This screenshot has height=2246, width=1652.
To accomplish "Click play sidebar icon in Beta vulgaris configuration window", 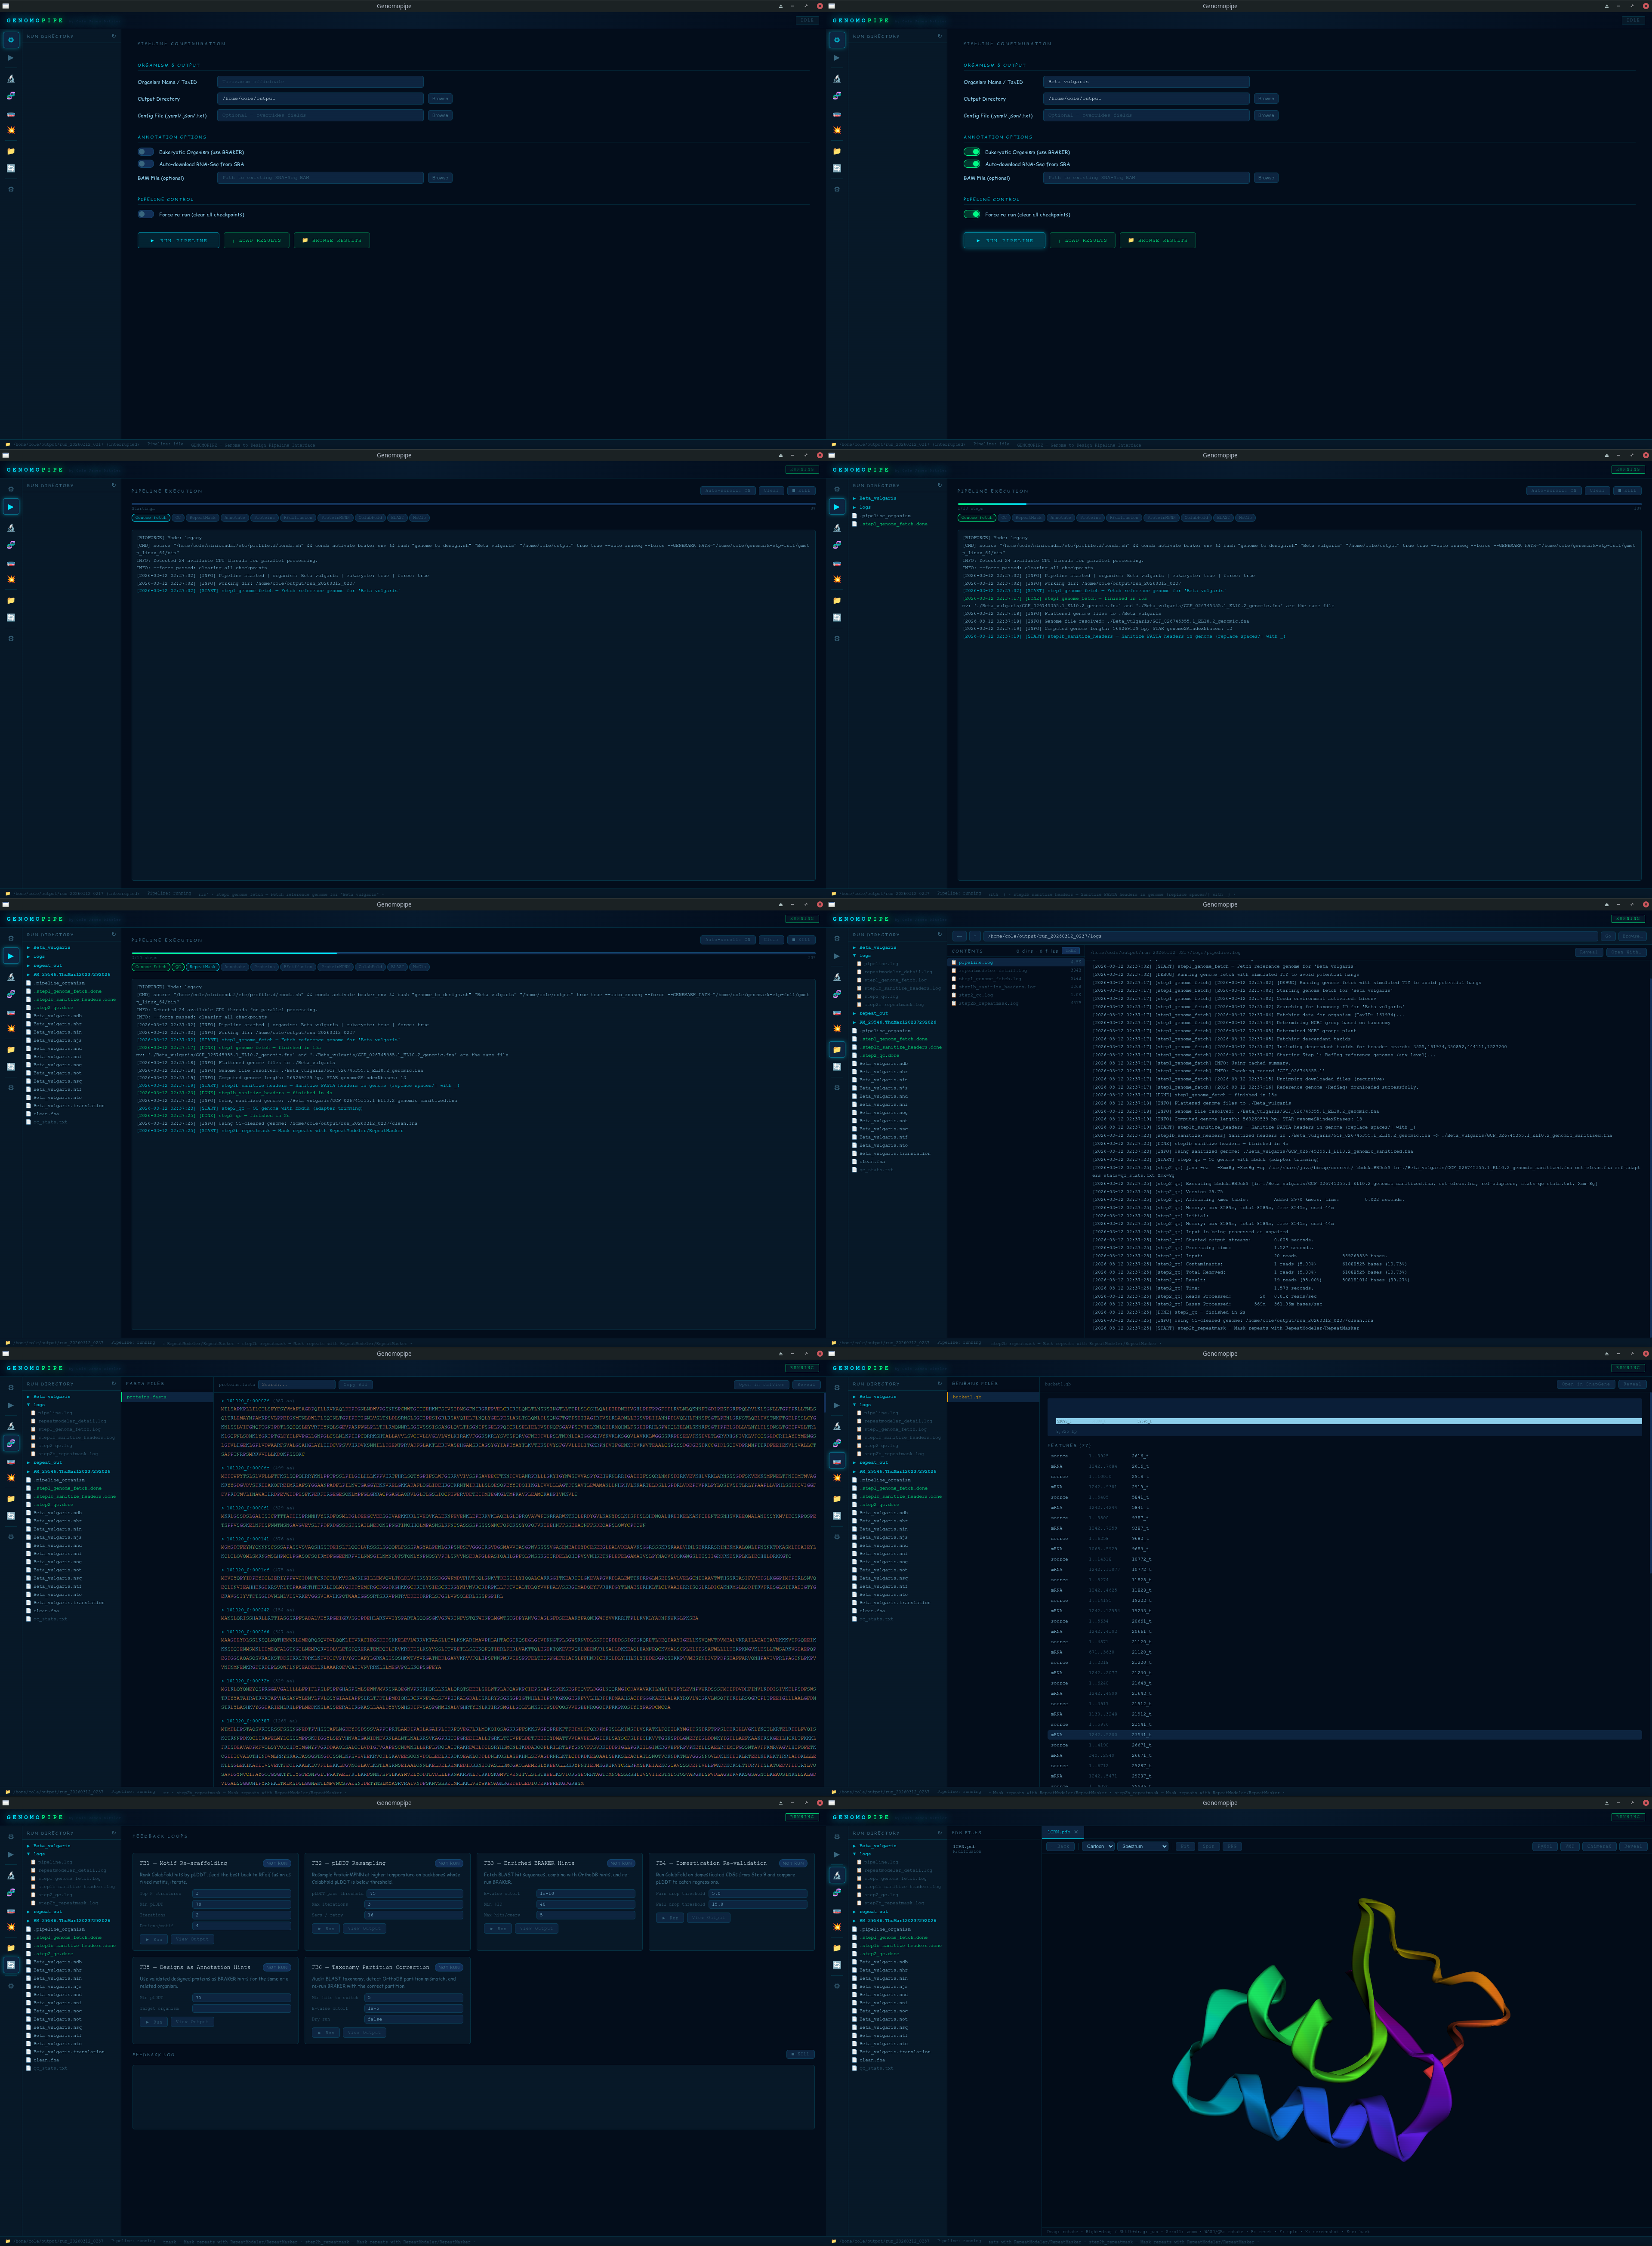I will [837, 58].
